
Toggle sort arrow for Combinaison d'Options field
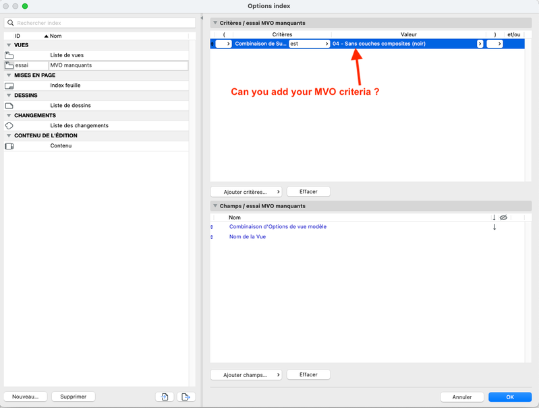click(x=494, y=227)
